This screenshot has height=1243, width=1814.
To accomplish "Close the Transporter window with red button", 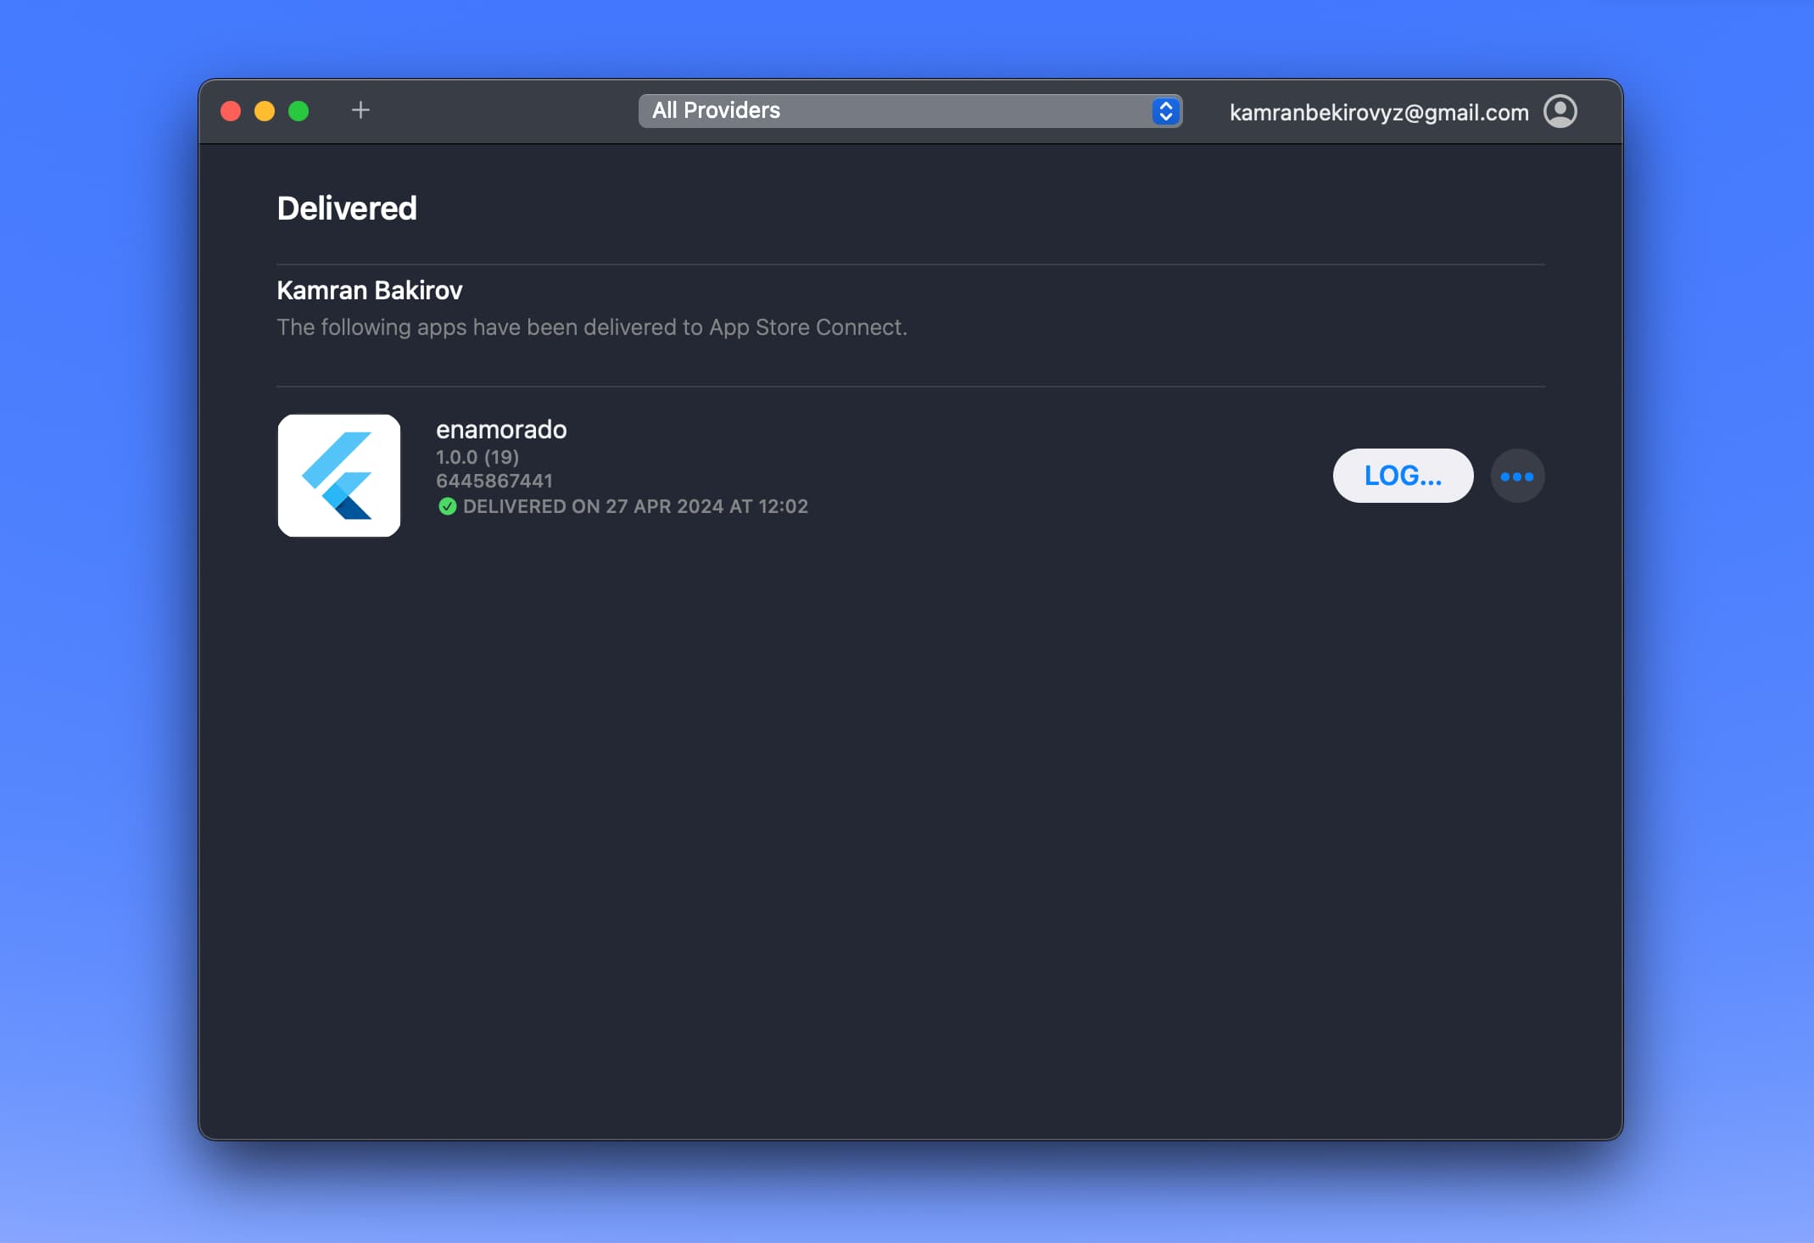I will click(231, 111).
